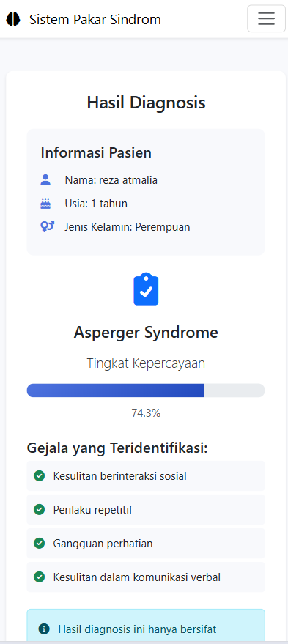Click the Jenis Kelamin: Perempuan text

coord(128,227)
